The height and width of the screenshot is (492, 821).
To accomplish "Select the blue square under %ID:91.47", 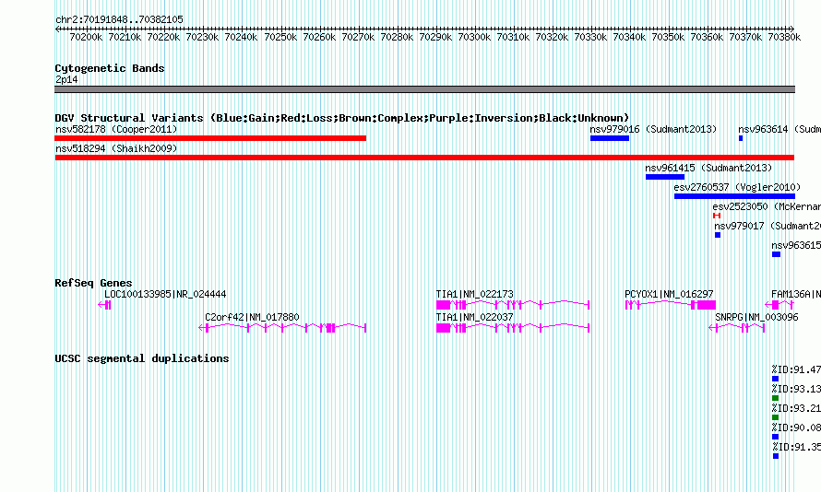I will (x=776, y=379).
